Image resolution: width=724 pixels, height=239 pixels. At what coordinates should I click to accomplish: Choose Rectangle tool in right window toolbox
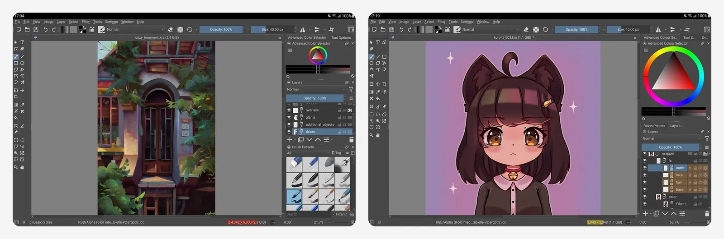[x=384, y=57]
